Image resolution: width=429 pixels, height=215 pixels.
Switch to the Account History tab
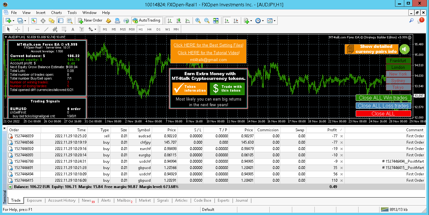coord(62,200)
